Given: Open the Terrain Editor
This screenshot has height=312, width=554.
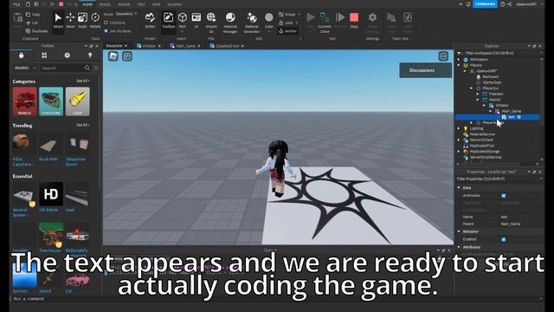Looking at the screenshot, I should point(150,21).
